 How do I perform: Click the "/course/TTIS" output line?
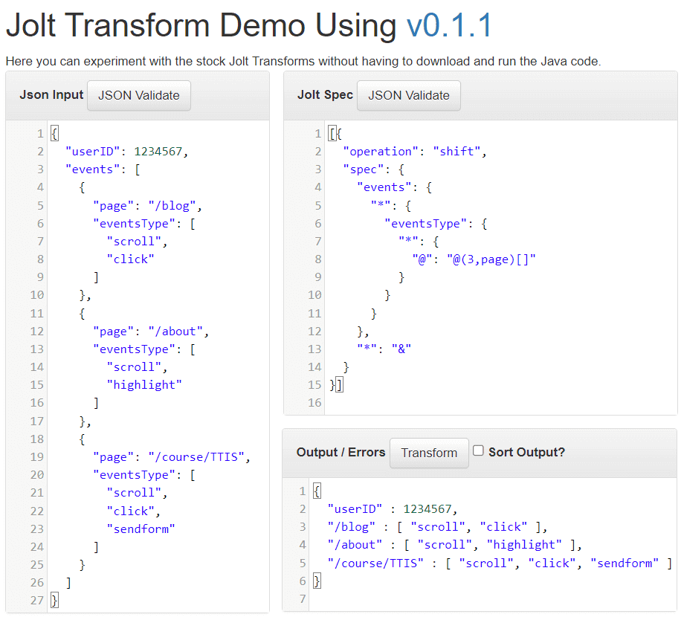[x=500, y=563]
